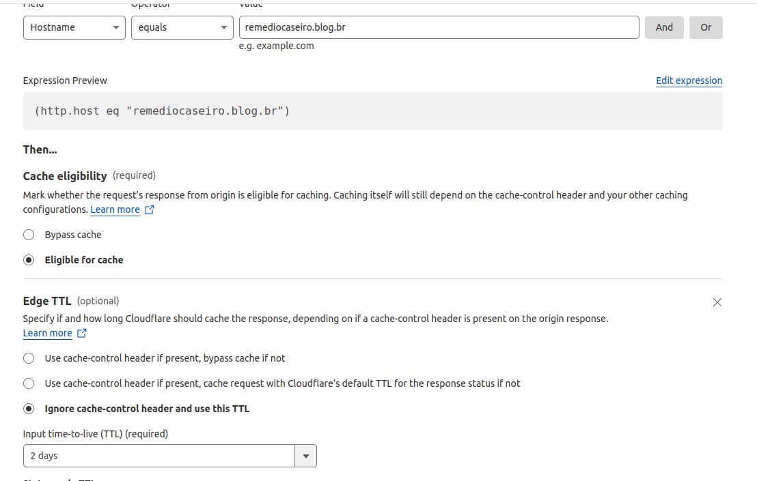Screen dimensions: 757x481
Task: Open the equals operator dropdown
Action: point(182,27)
